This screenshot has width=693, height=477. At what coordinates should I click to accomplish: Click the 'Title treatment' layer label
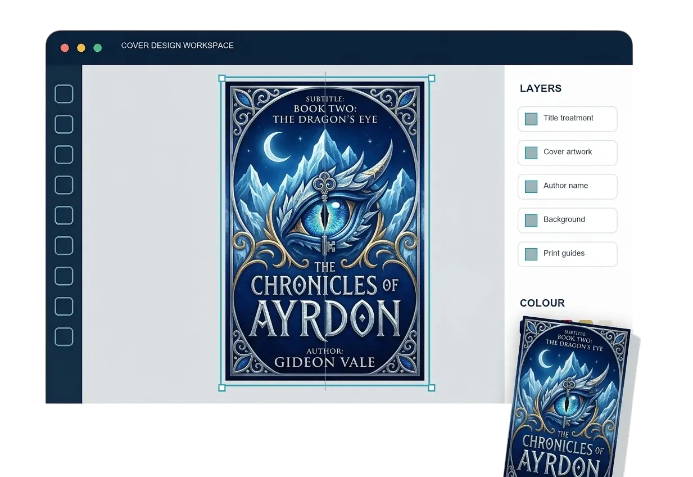(568, 118)
